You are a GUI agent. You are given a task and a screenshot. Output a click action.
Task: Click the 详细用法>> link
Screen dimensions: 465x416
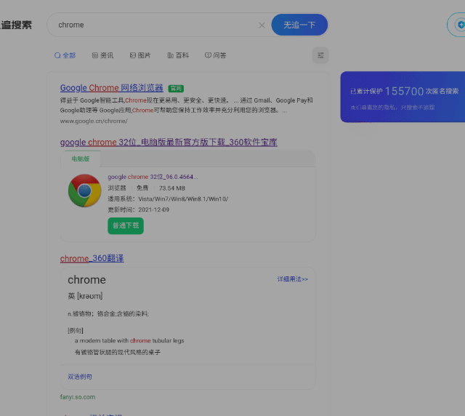(x=292, y=279)
